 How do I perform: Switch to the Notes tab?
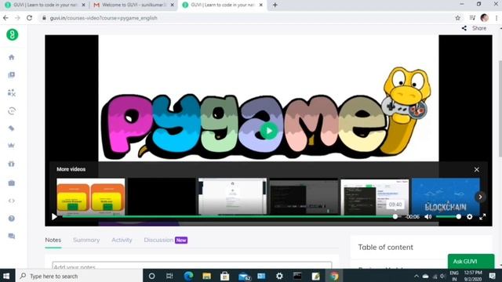(x=53, y=240)
